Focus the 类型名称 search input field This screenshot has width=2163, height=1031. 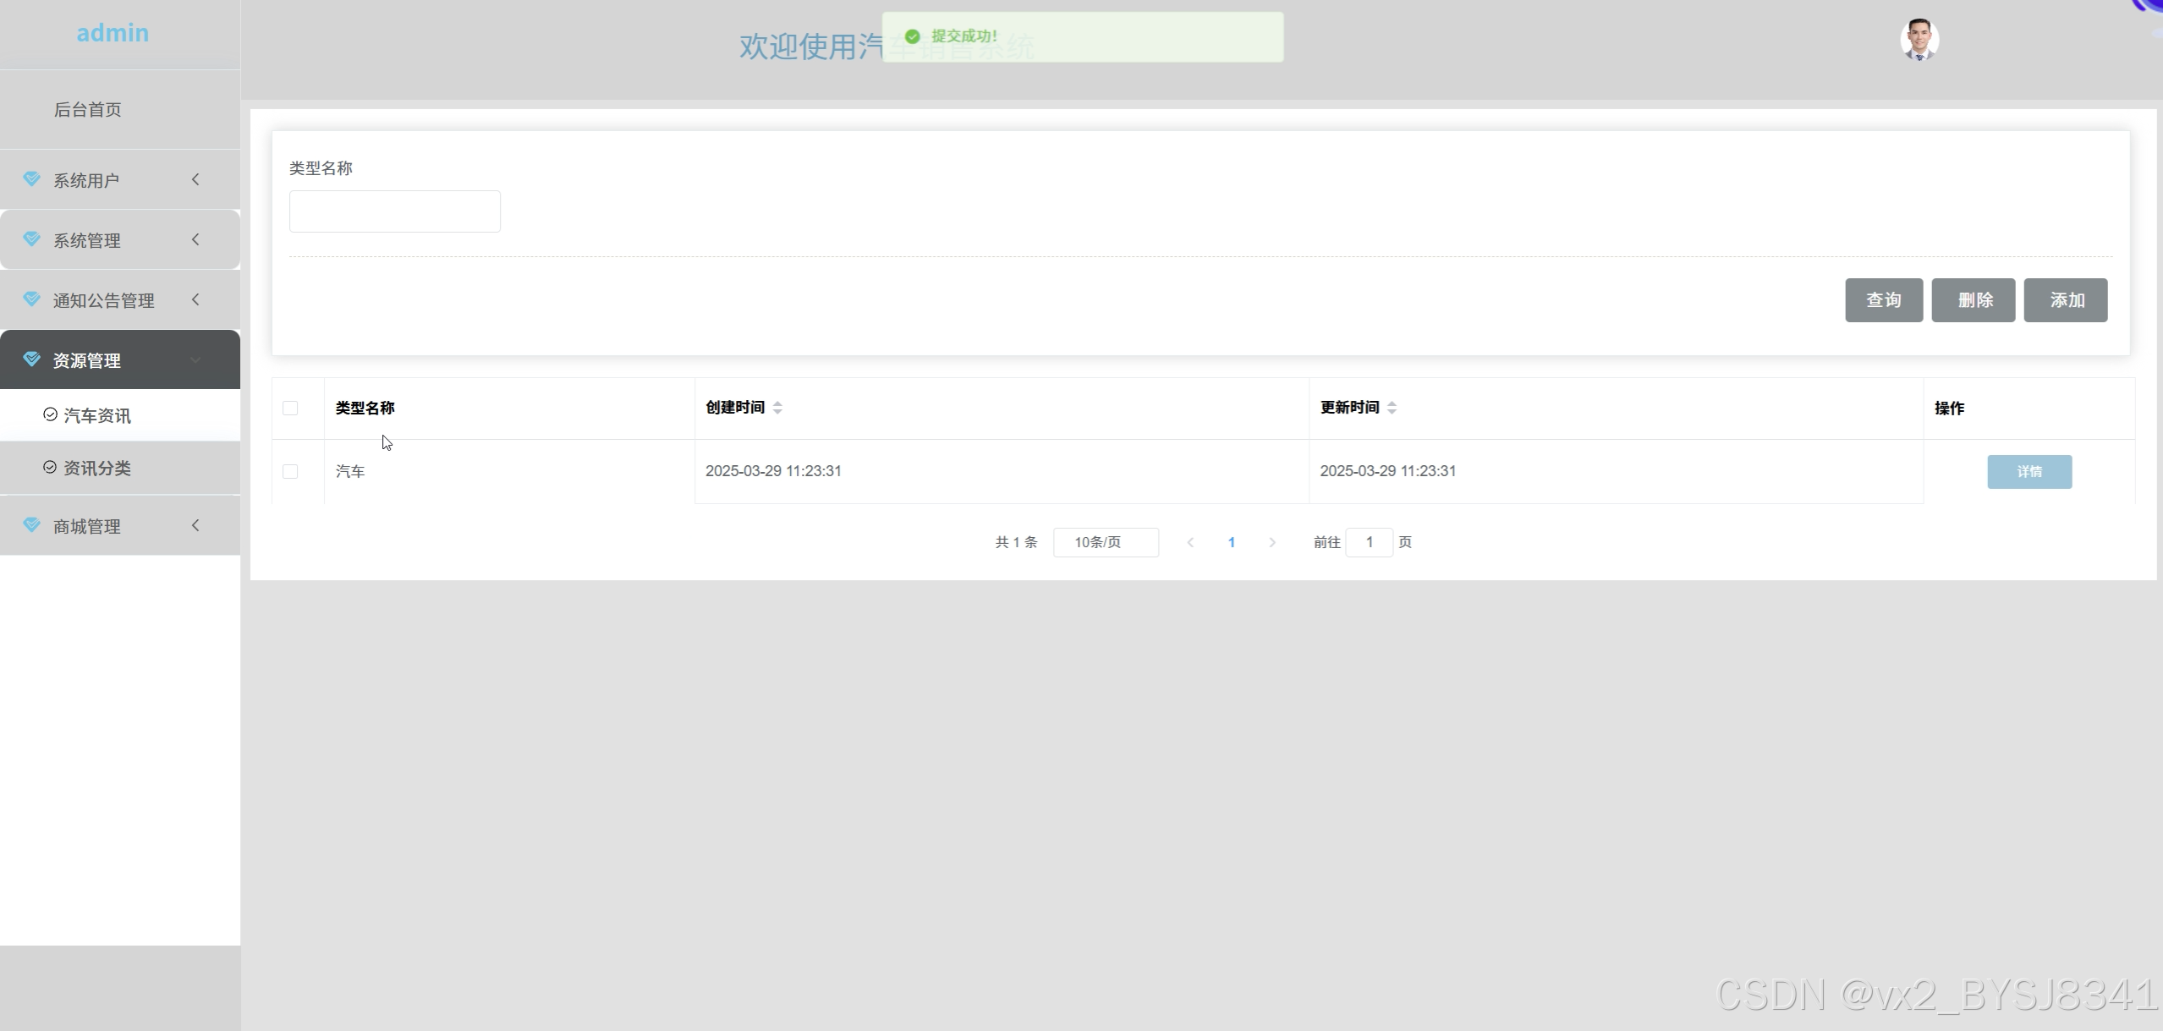[x=395, y=211]
